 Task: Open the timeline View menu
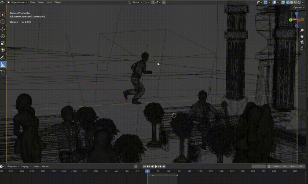[x=36, y=166]
